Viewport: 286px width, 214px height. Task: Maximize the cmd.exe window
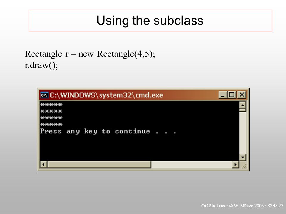(x=232, y=95)
